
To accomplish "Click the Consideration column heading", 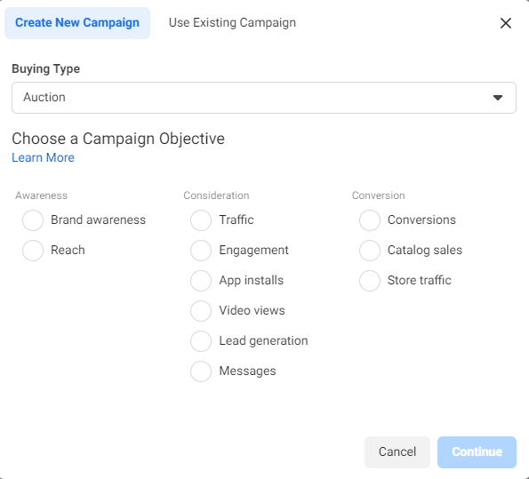I will (x=216, y=196).
